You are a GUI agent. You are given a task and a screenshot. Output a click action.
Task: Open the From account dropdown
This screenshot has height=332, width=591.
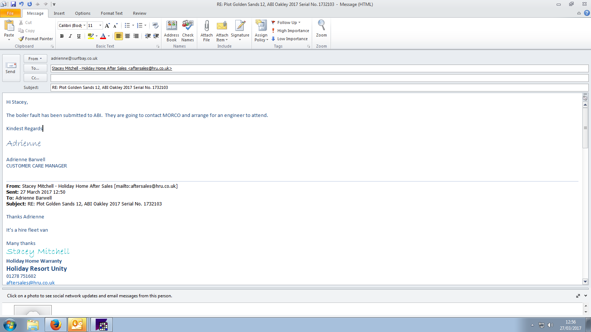pos(35,59)
